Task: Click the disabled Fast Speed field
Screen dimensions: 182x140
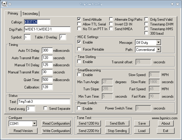Action: pyautogui.click(x=154, y=89)
